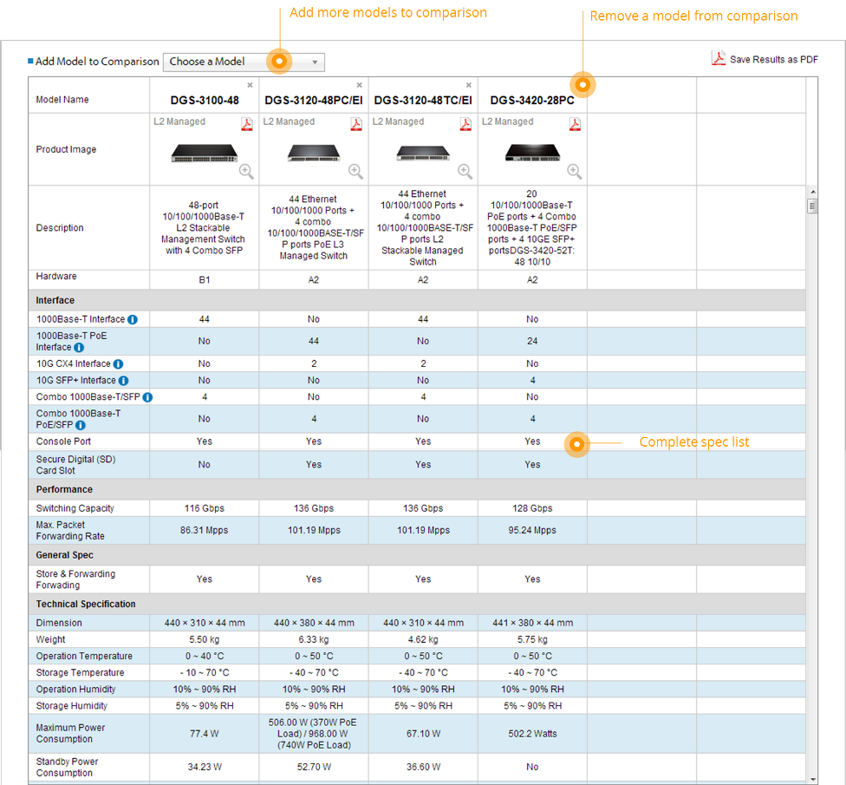Click the PDF icon beside Save Results

[x=718, y=58]
